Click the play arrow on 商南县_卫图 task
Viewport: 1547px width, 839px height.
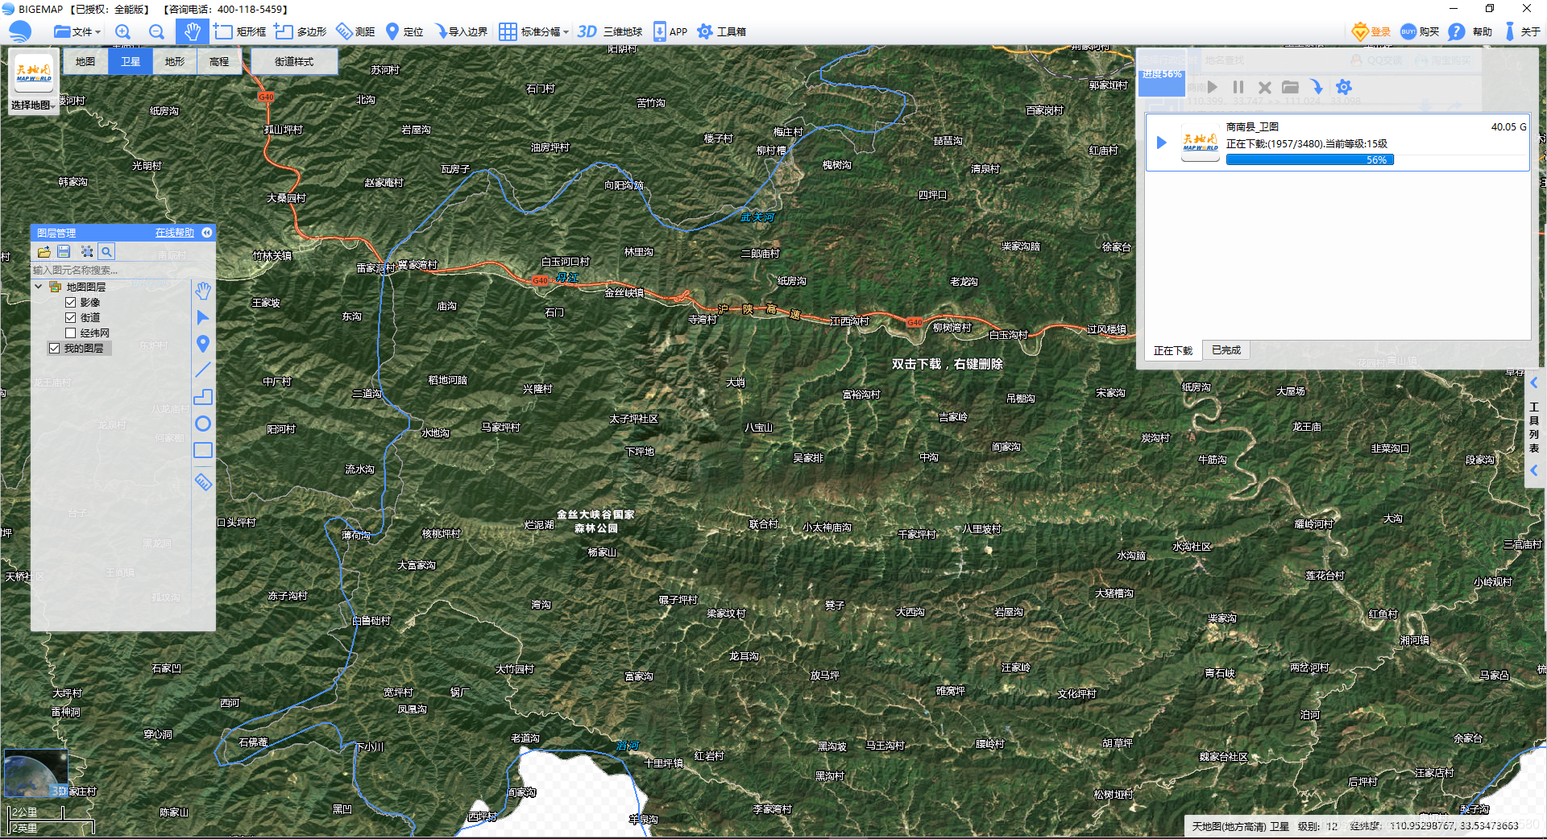click(x=1161, y=143)
